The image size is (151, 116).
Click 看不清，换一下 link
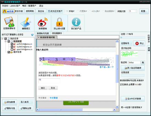[x=107, y=67]
